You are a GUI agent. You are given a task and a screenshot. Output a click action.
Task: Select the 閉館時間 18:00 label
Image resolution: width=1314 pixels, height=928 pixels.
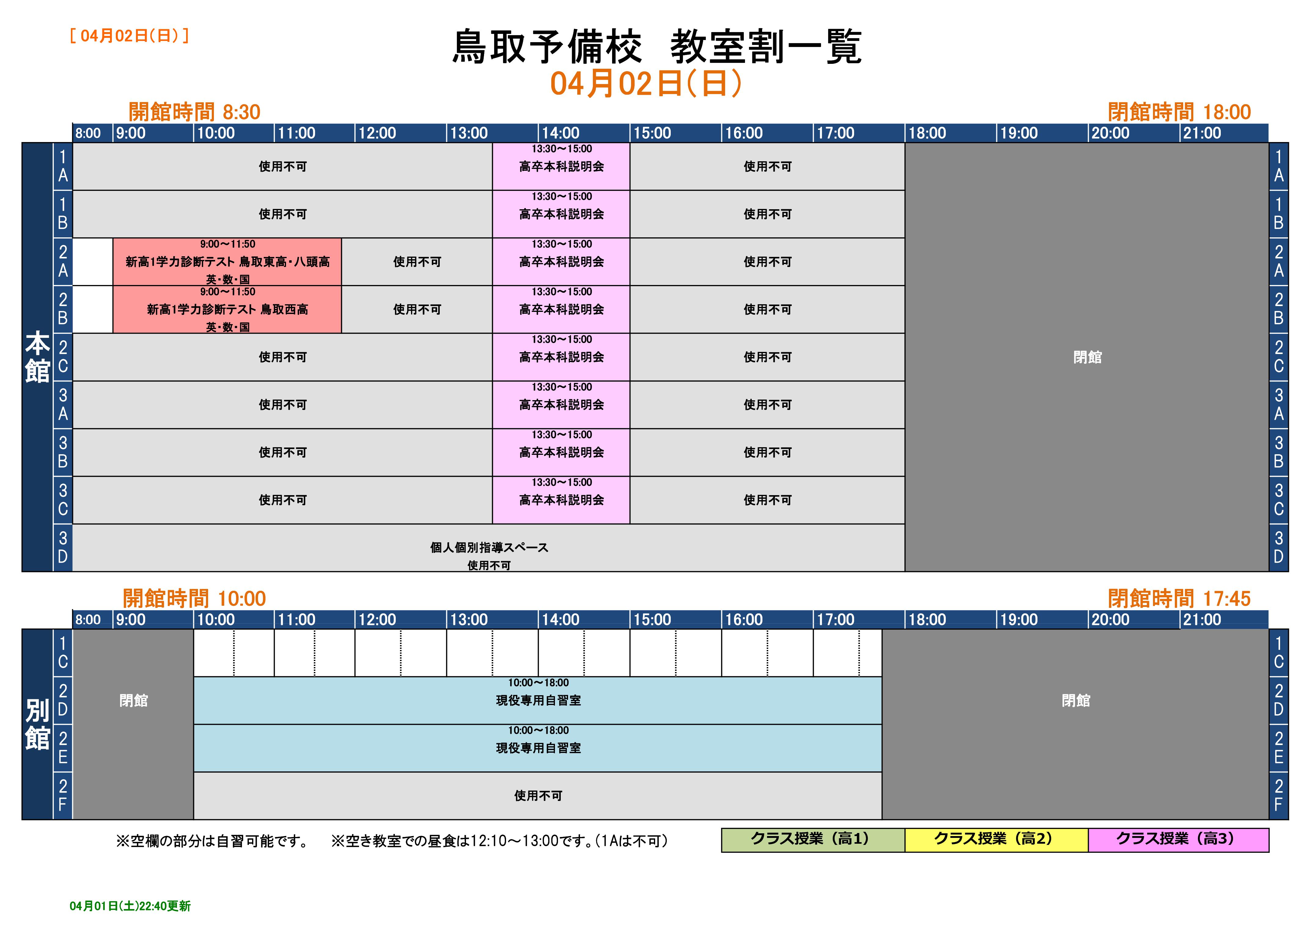[x=1179, y=111]
